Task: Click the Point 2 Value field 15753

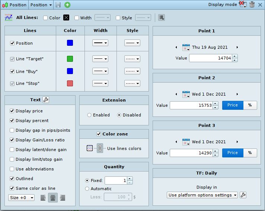Action: point(191,105)
